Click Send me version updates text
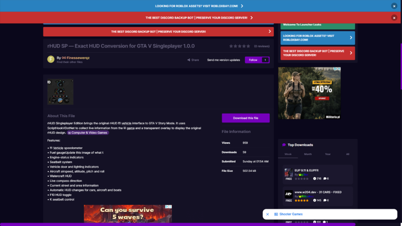Screen dimensions: 402x226 click(x=223, y=60)
